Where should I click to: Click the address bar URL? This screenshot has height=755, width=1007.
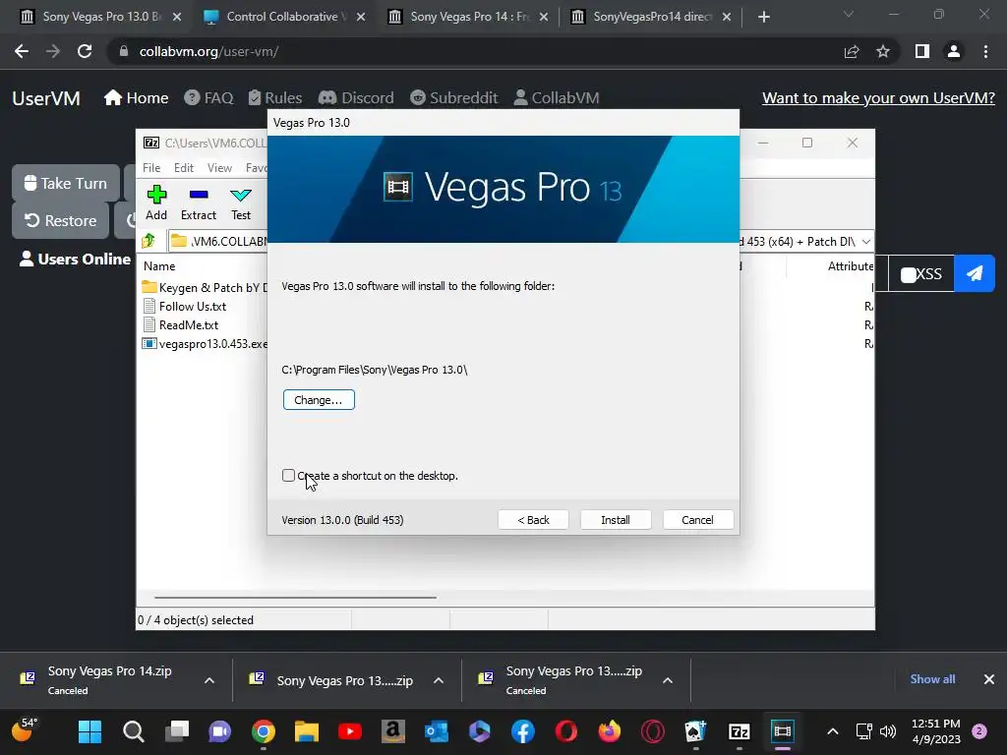point(208,51)
